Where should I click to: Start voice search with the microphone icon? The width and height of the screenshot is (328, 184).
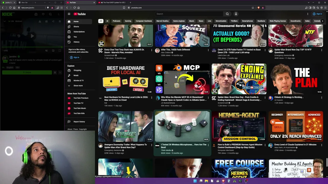point(236,14)
